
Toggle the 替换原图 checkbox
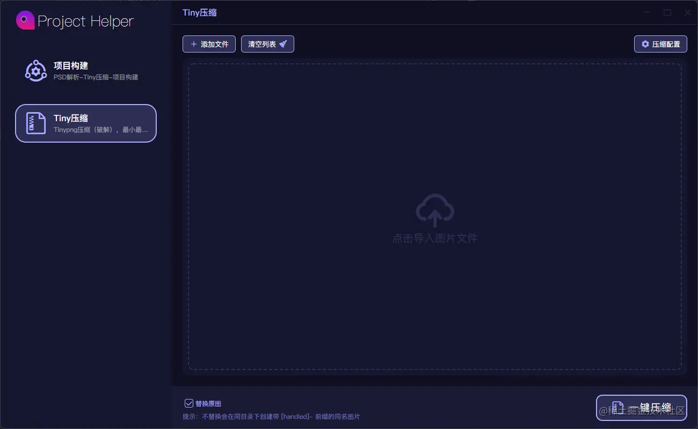point(189,403)
